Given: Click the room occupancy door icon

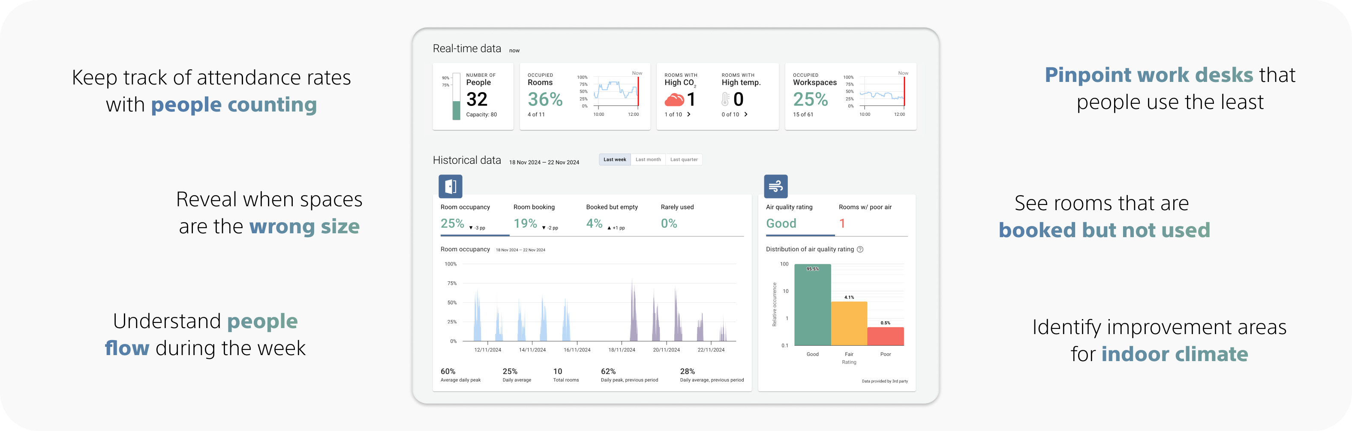Looking at the screenshot, I should coord(451,187).
